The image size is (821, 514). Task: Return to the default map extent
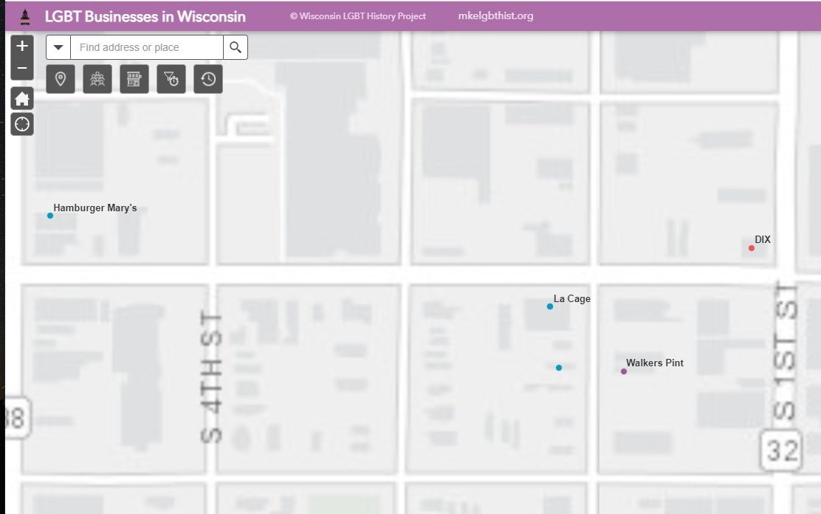pyautogui.click(x=22, y=99)
